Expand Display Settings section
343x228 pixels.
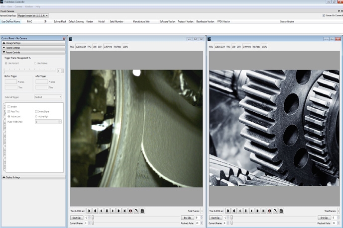pos(33,177)
